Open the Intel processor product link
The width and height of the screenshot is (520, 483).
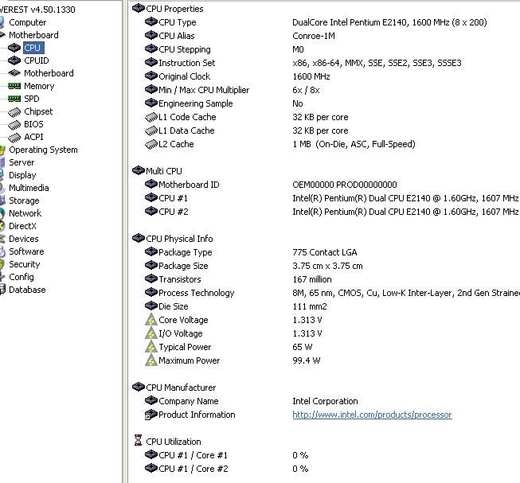tap(372, 415)
